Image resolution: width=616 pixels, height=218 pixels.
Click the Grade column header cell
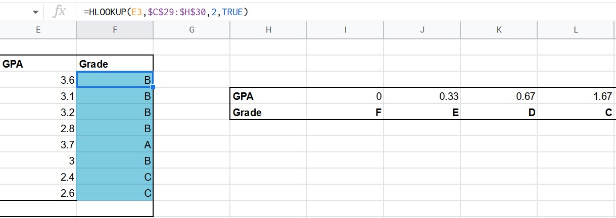(115, 64)
